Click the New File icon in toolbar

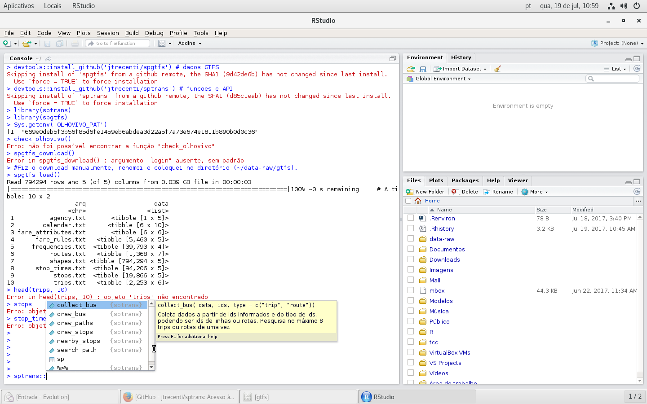[7, 44]
